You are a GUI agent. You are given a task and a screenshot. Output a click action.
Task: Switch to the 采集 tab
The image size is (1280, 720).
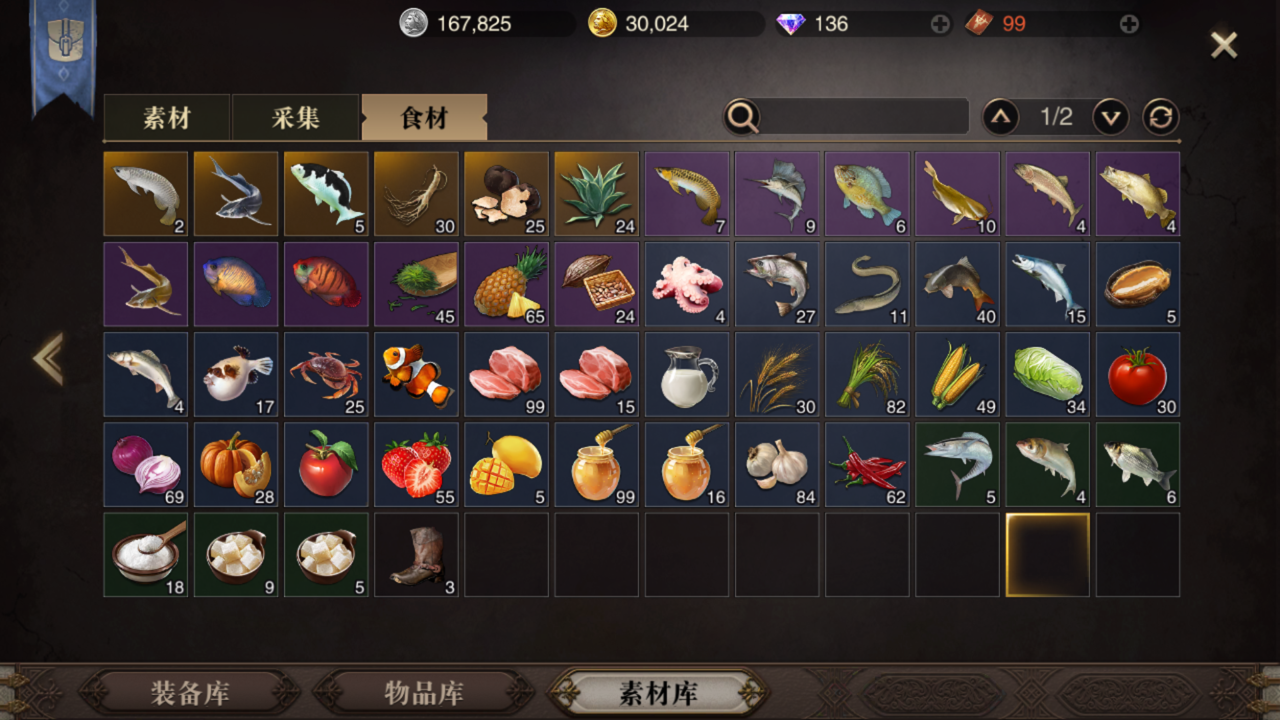click(295, 117)
